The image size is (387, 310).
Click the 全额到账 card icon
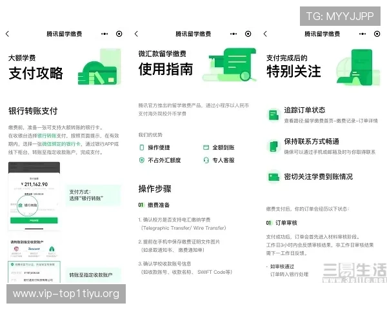206,148
